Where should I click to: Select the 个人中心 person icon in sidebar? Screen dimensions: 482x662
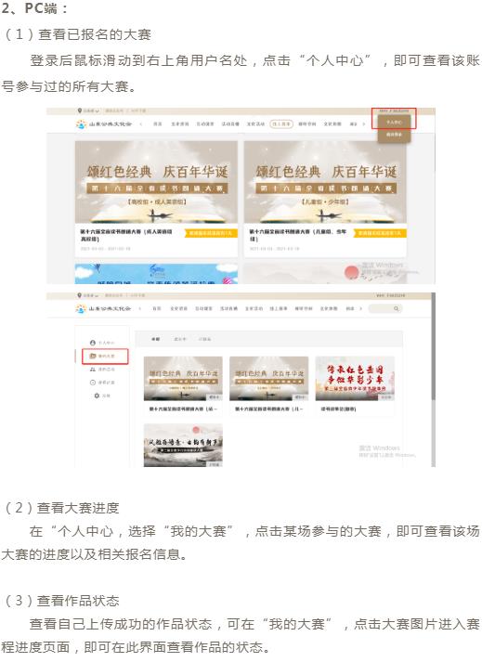93,343
